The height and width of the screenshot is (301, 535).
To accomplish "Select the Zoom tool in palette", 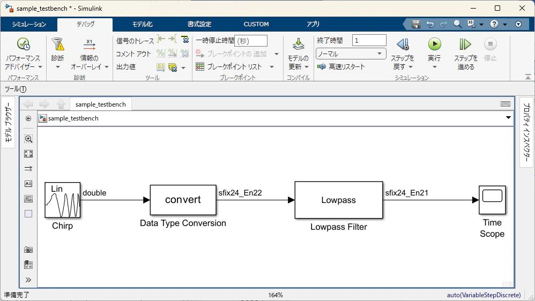I will [28, 139].
